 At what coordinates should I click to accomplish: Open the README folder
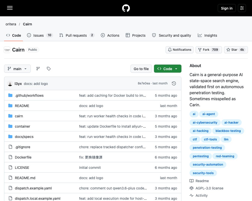(22, 106)
